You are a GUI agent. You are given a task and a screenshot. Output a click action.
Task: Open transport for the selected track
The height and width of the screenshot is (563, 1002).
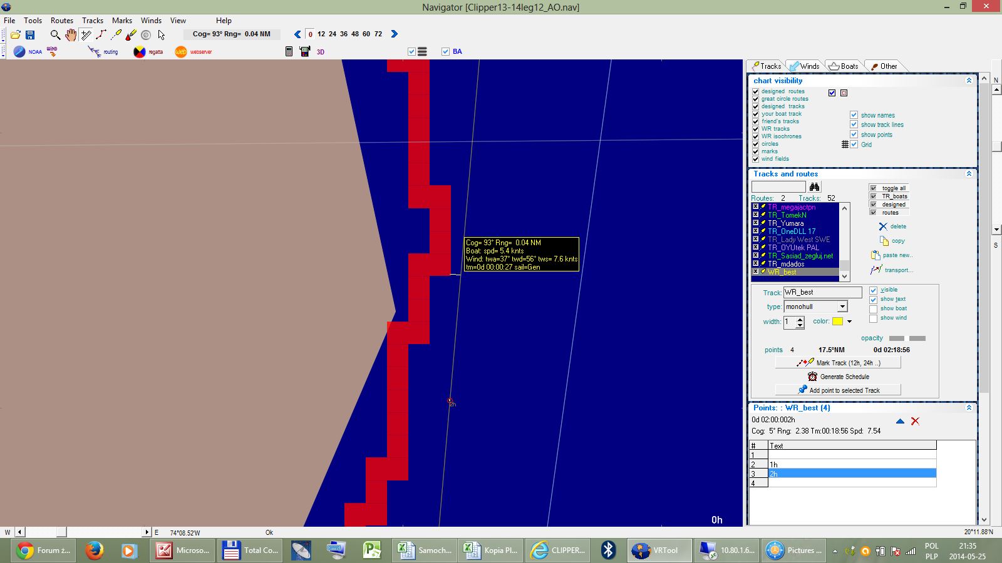pyautogui.click(x=892, y=270)
